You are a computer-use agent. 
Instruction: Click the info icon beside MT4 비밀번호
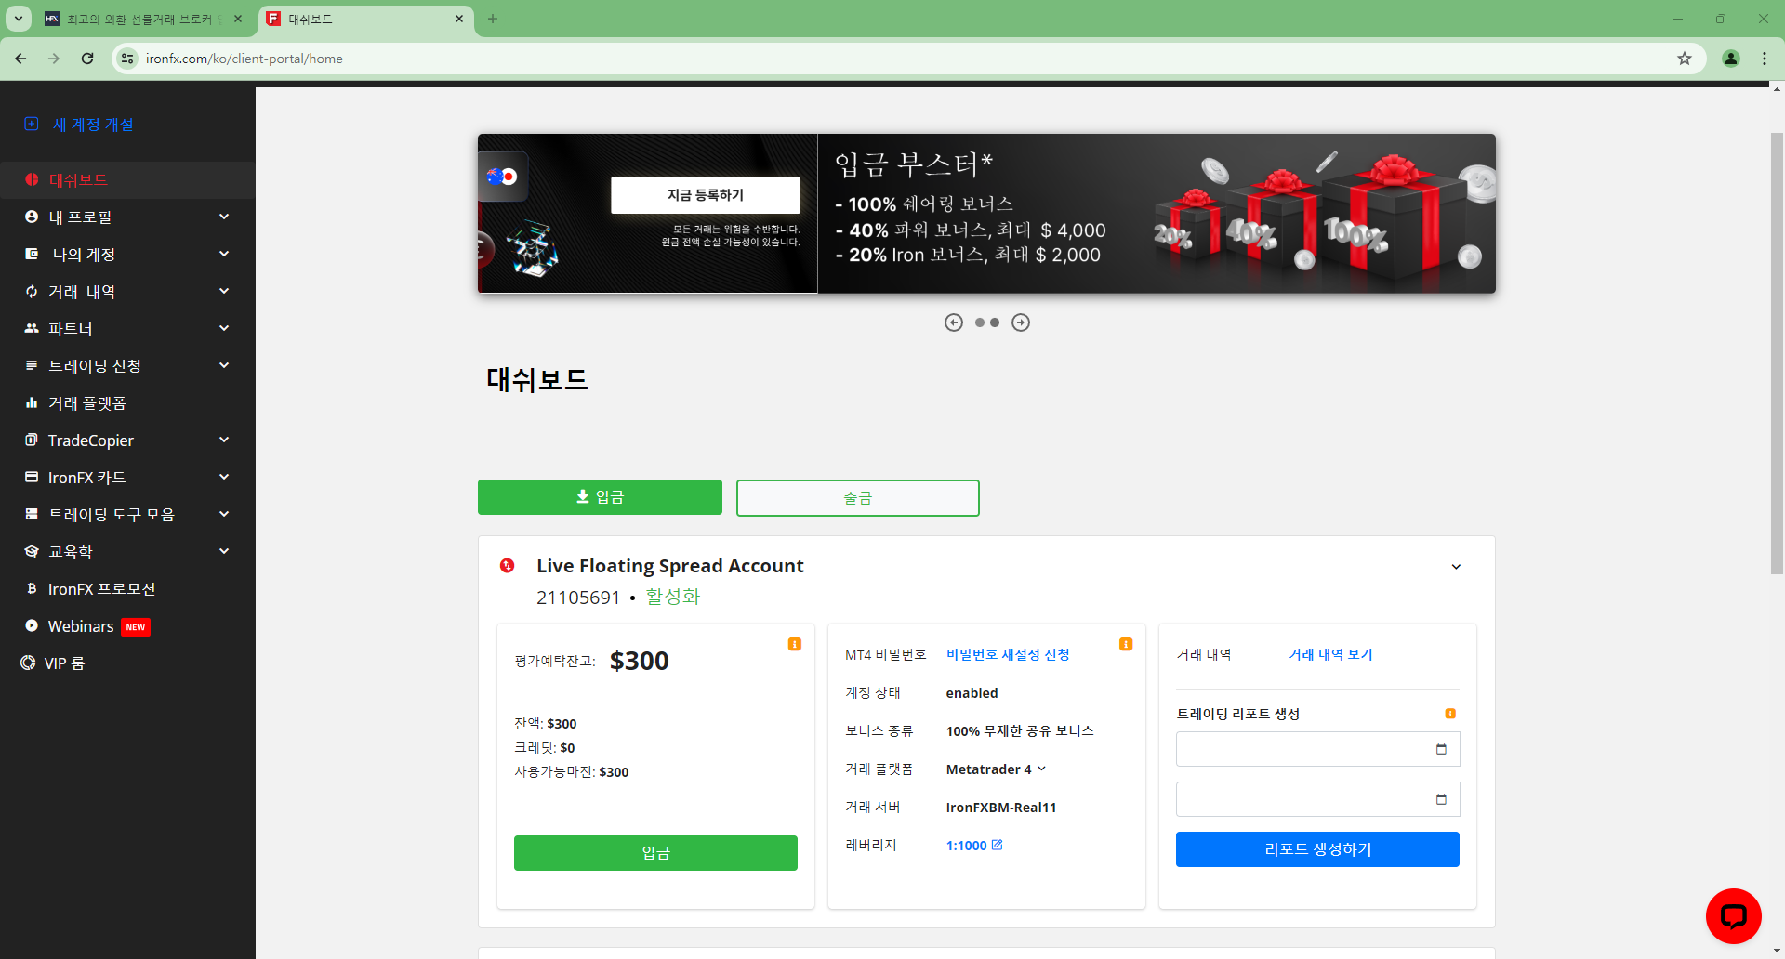(1125, 642)
